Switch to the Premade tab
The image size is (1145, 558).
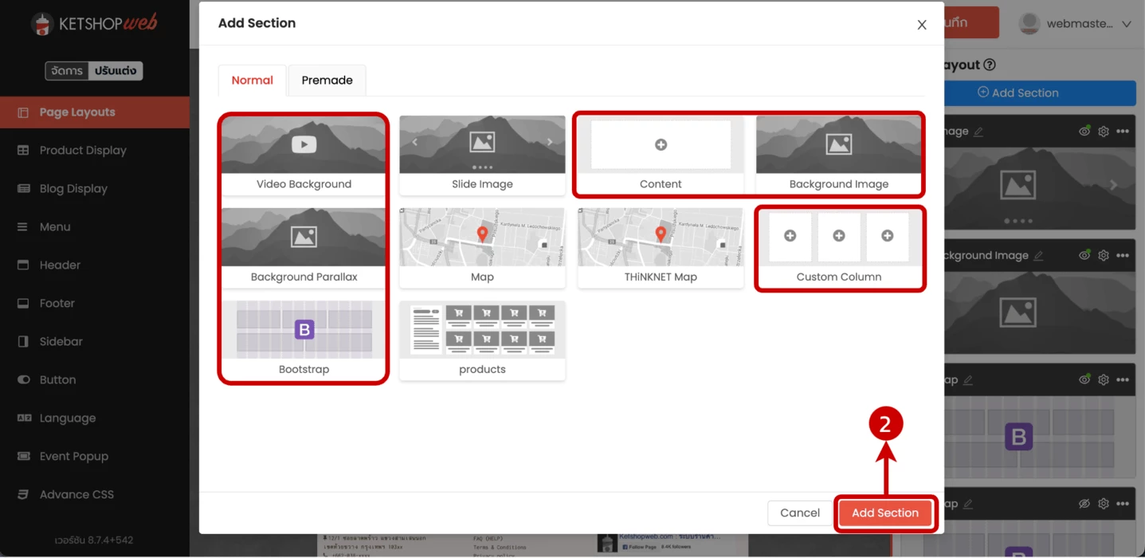tap(327, 81)
